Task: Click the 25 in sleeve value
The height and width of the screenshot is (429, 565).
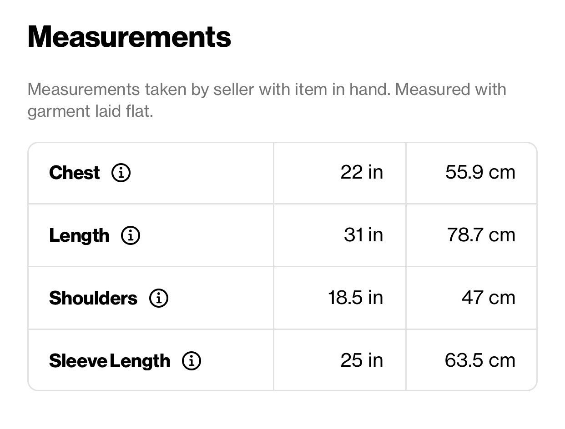Action: [362, 360]
